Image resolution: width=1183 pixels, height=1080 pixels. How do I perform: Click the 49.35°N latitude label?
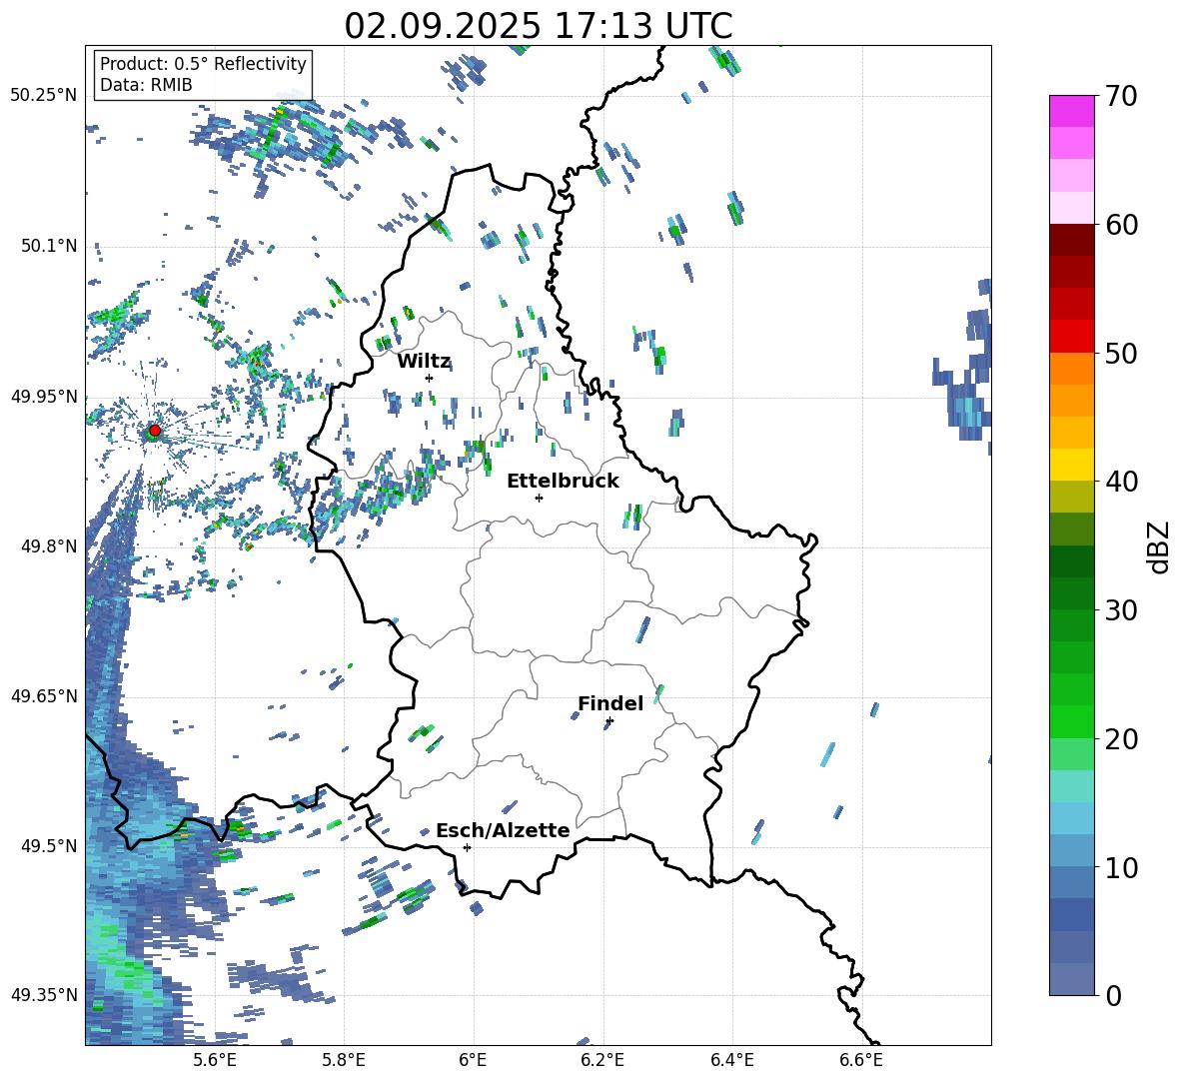(x=44, y=995)
